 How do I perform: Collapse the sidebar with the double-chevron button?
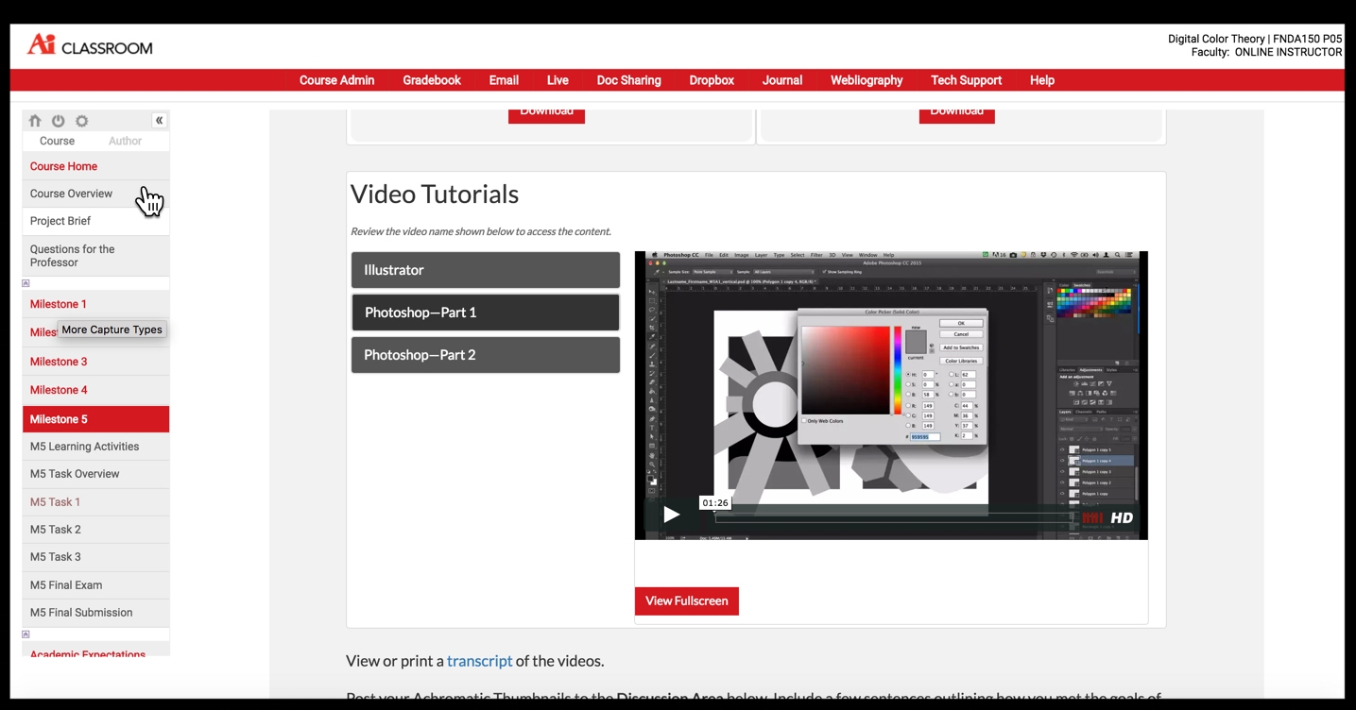pyautogui.click(x=159, y=120)
